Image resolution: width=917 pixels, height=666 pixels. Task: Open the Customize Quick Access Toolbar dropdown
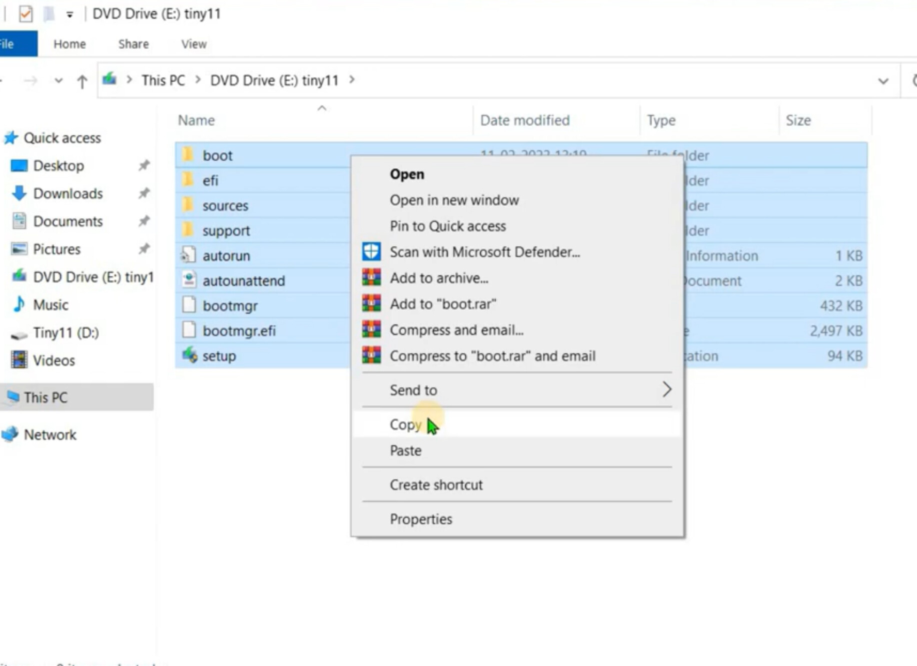[x=69, y=15]
